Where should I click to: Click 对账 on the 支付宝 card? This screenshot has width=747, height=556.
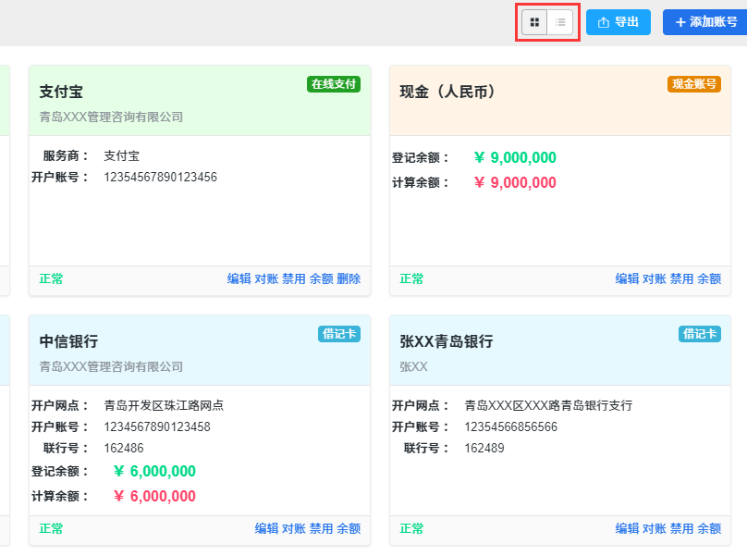click(266, 278)
